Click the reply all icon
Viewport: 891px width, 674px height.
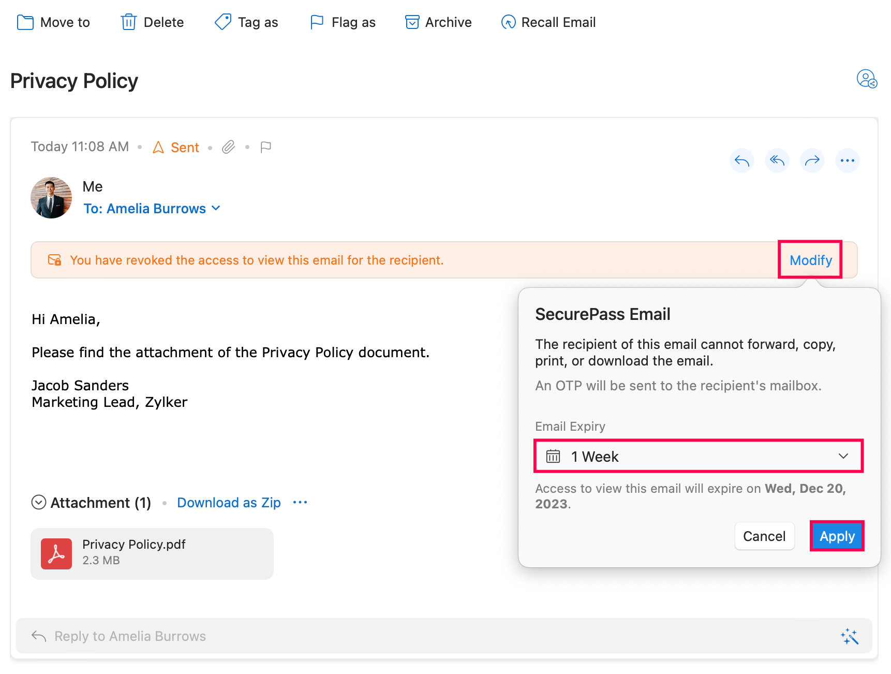tap(777, 160)
